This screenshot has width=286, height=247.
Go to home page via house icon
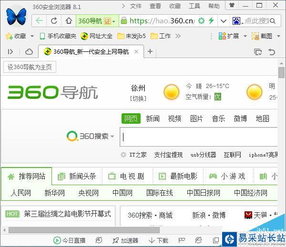[69, 21]
